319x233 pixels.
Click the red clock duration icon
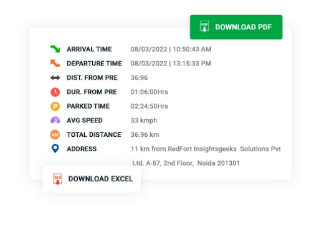click(55, 92)
